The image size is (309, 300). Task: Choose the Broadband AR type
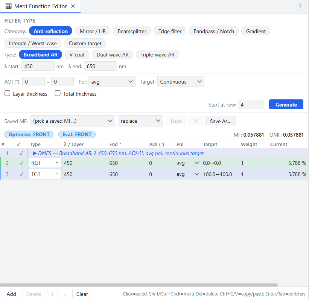(40, 55)
